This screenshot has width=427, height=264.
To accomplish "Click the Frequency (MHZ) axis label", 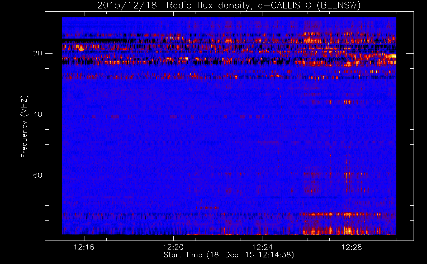I will point(24,127).
